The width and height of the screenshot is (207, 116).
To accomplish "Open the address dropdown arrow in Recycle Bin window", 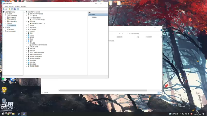I will tap(119, 34).
